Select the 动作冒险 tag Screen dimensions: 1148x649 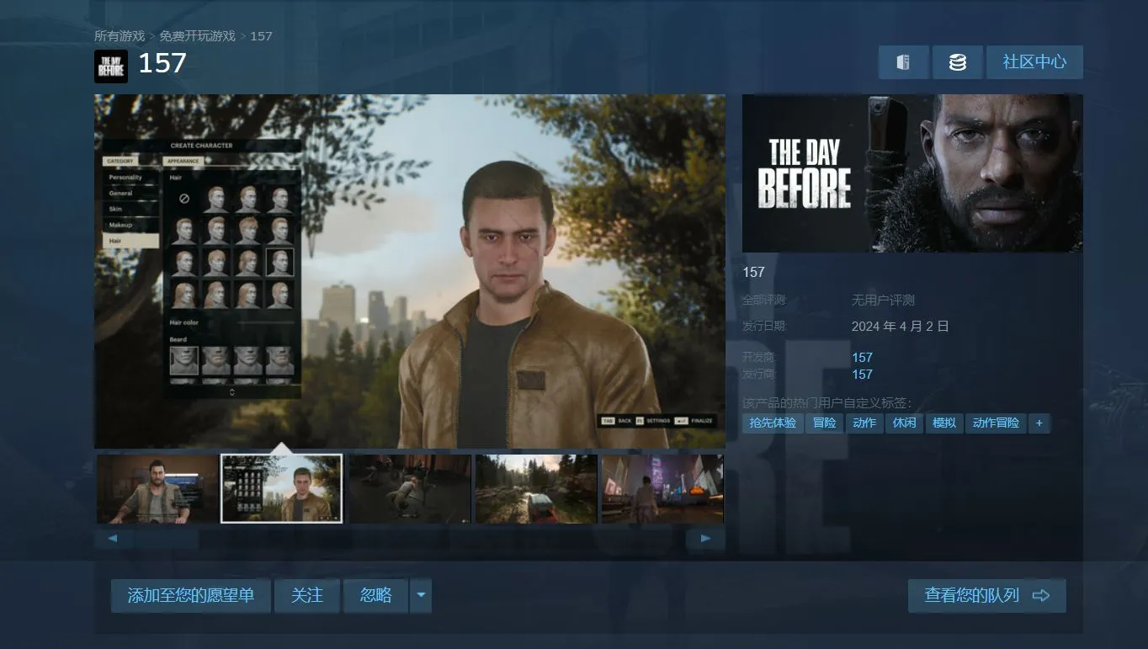pos(996,423)
